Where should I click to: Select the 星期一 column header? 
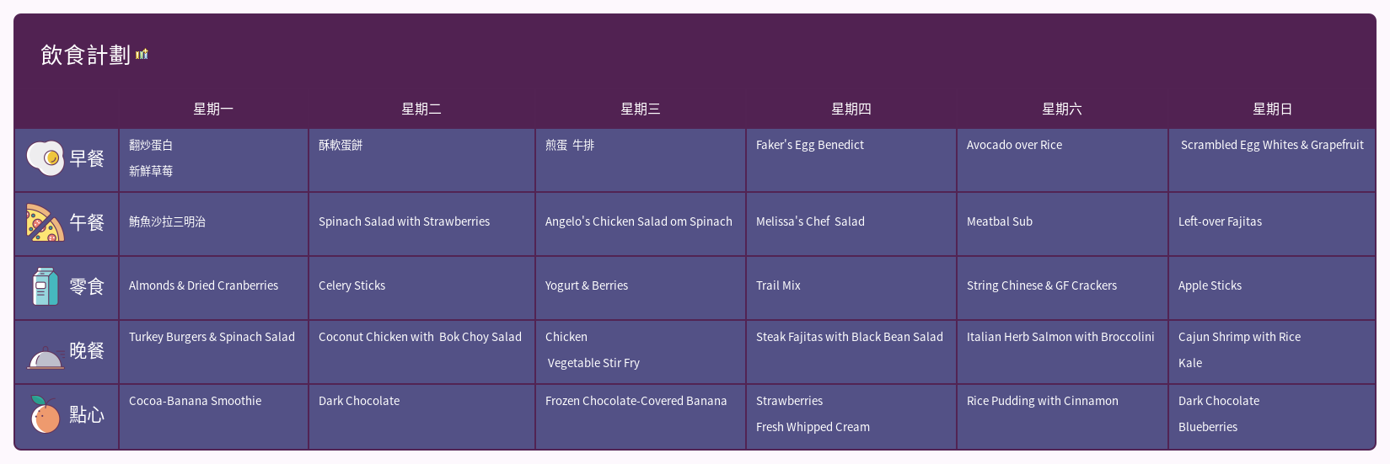pos(213,109)
